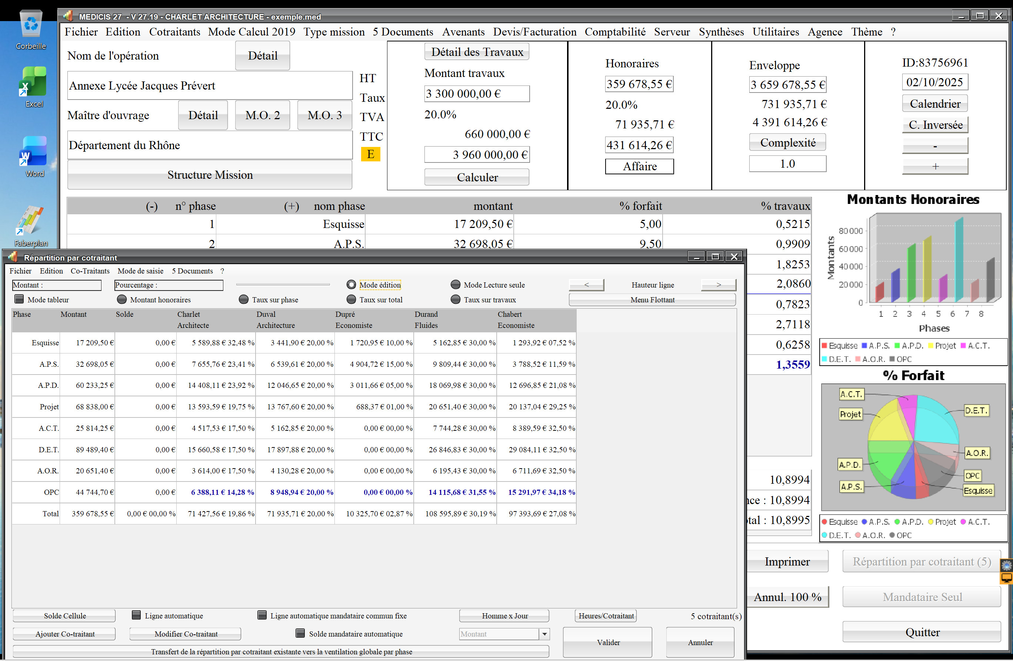1013x661 pixels.
Task: Select the Mode édition radio button
Action: click(351, 285)
